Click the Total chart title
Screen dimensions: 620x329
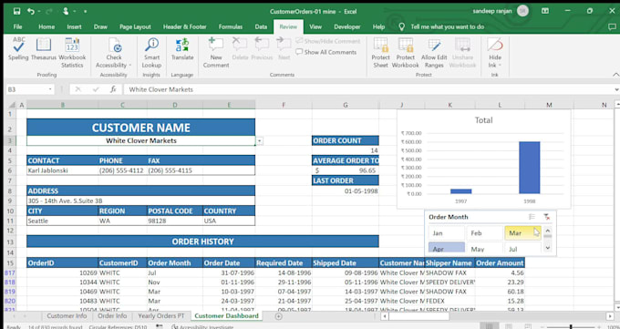[483, 120]
